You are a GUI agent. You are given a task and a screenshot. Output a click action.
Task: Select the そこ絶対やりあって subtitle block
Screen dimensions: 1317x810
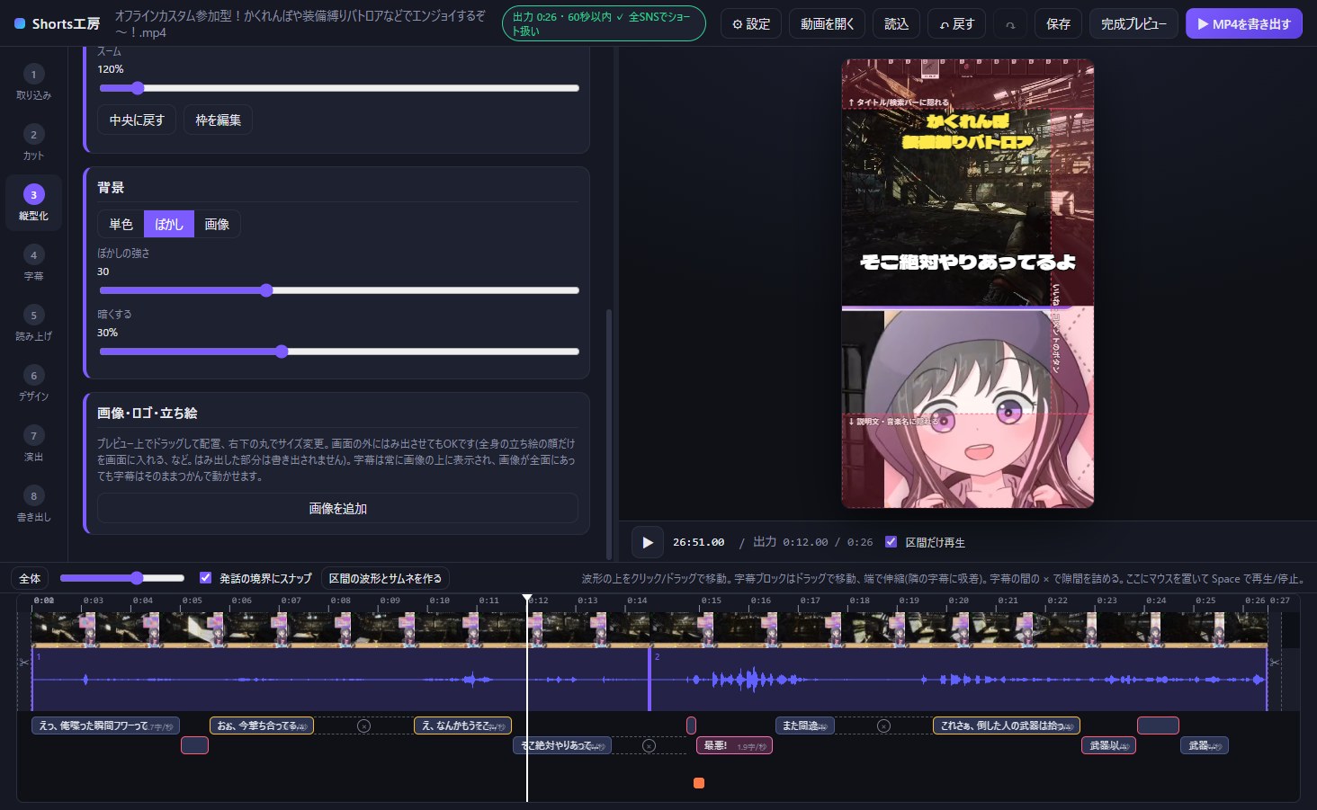(x=562, y=745)
